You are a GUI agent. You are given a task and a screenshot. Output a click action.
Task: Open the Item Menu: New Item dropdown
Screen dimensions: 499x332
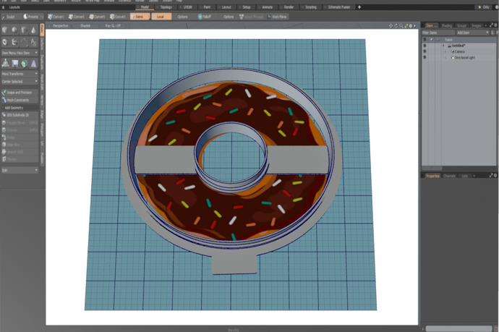click(20, 53)
